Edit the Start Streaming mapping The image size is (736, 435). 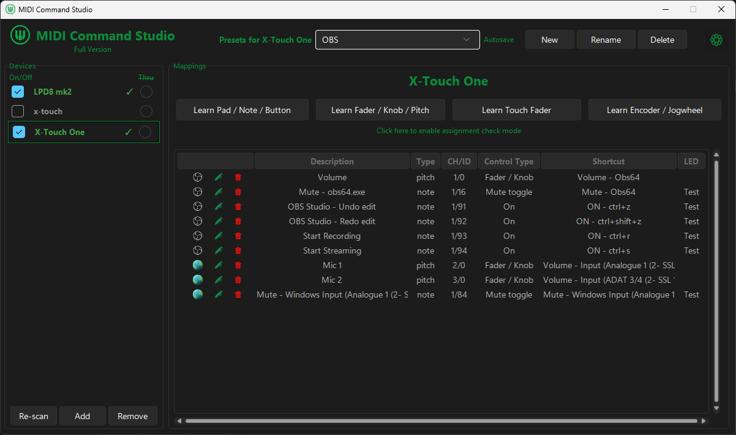click(219, 250)
